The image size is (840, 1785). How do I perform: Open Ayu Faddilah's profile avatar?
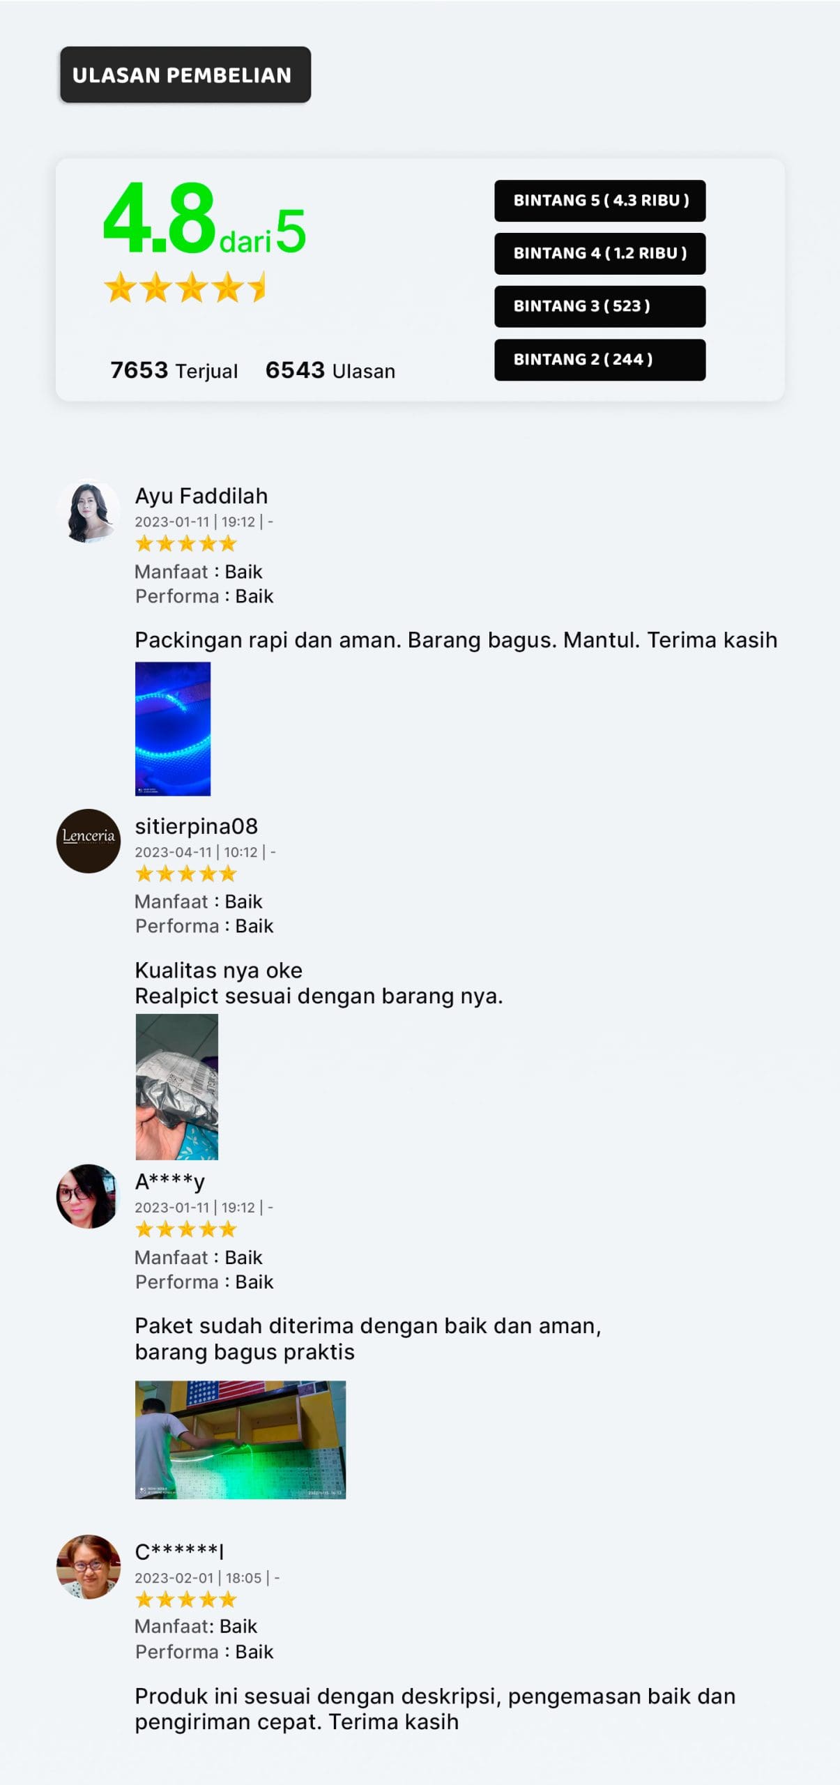point(88,512)
